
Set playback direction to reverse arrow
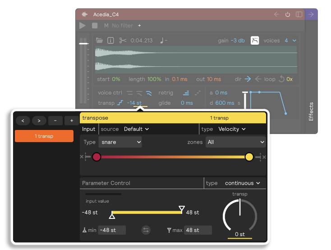pyautogui.click(x=258, y=79)
